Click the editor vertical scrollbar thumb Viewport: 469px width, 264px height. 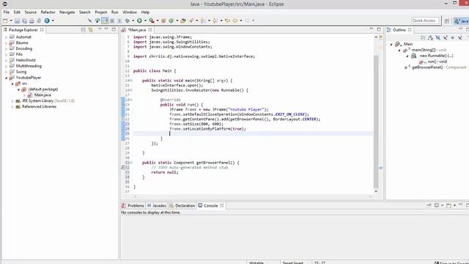click(x=376, y=122)
